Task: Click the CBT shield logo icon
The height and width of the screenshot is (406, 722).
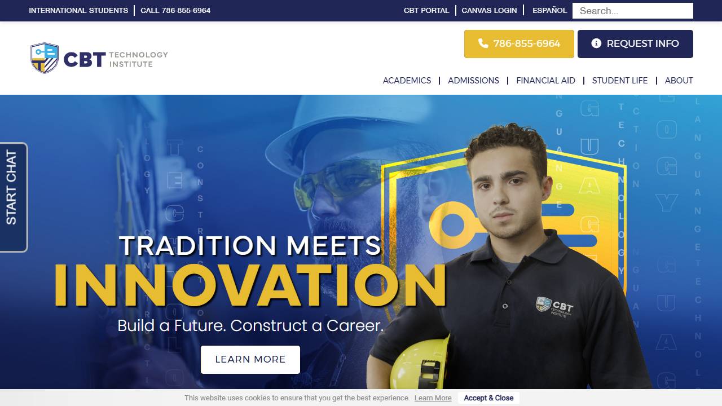Action: tap(45, 58)
